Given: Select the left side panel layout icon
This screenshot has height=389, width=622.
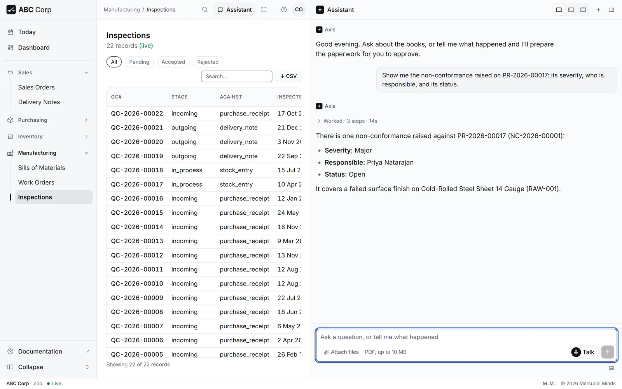Looking at the screenshot, I should point(571,10).
